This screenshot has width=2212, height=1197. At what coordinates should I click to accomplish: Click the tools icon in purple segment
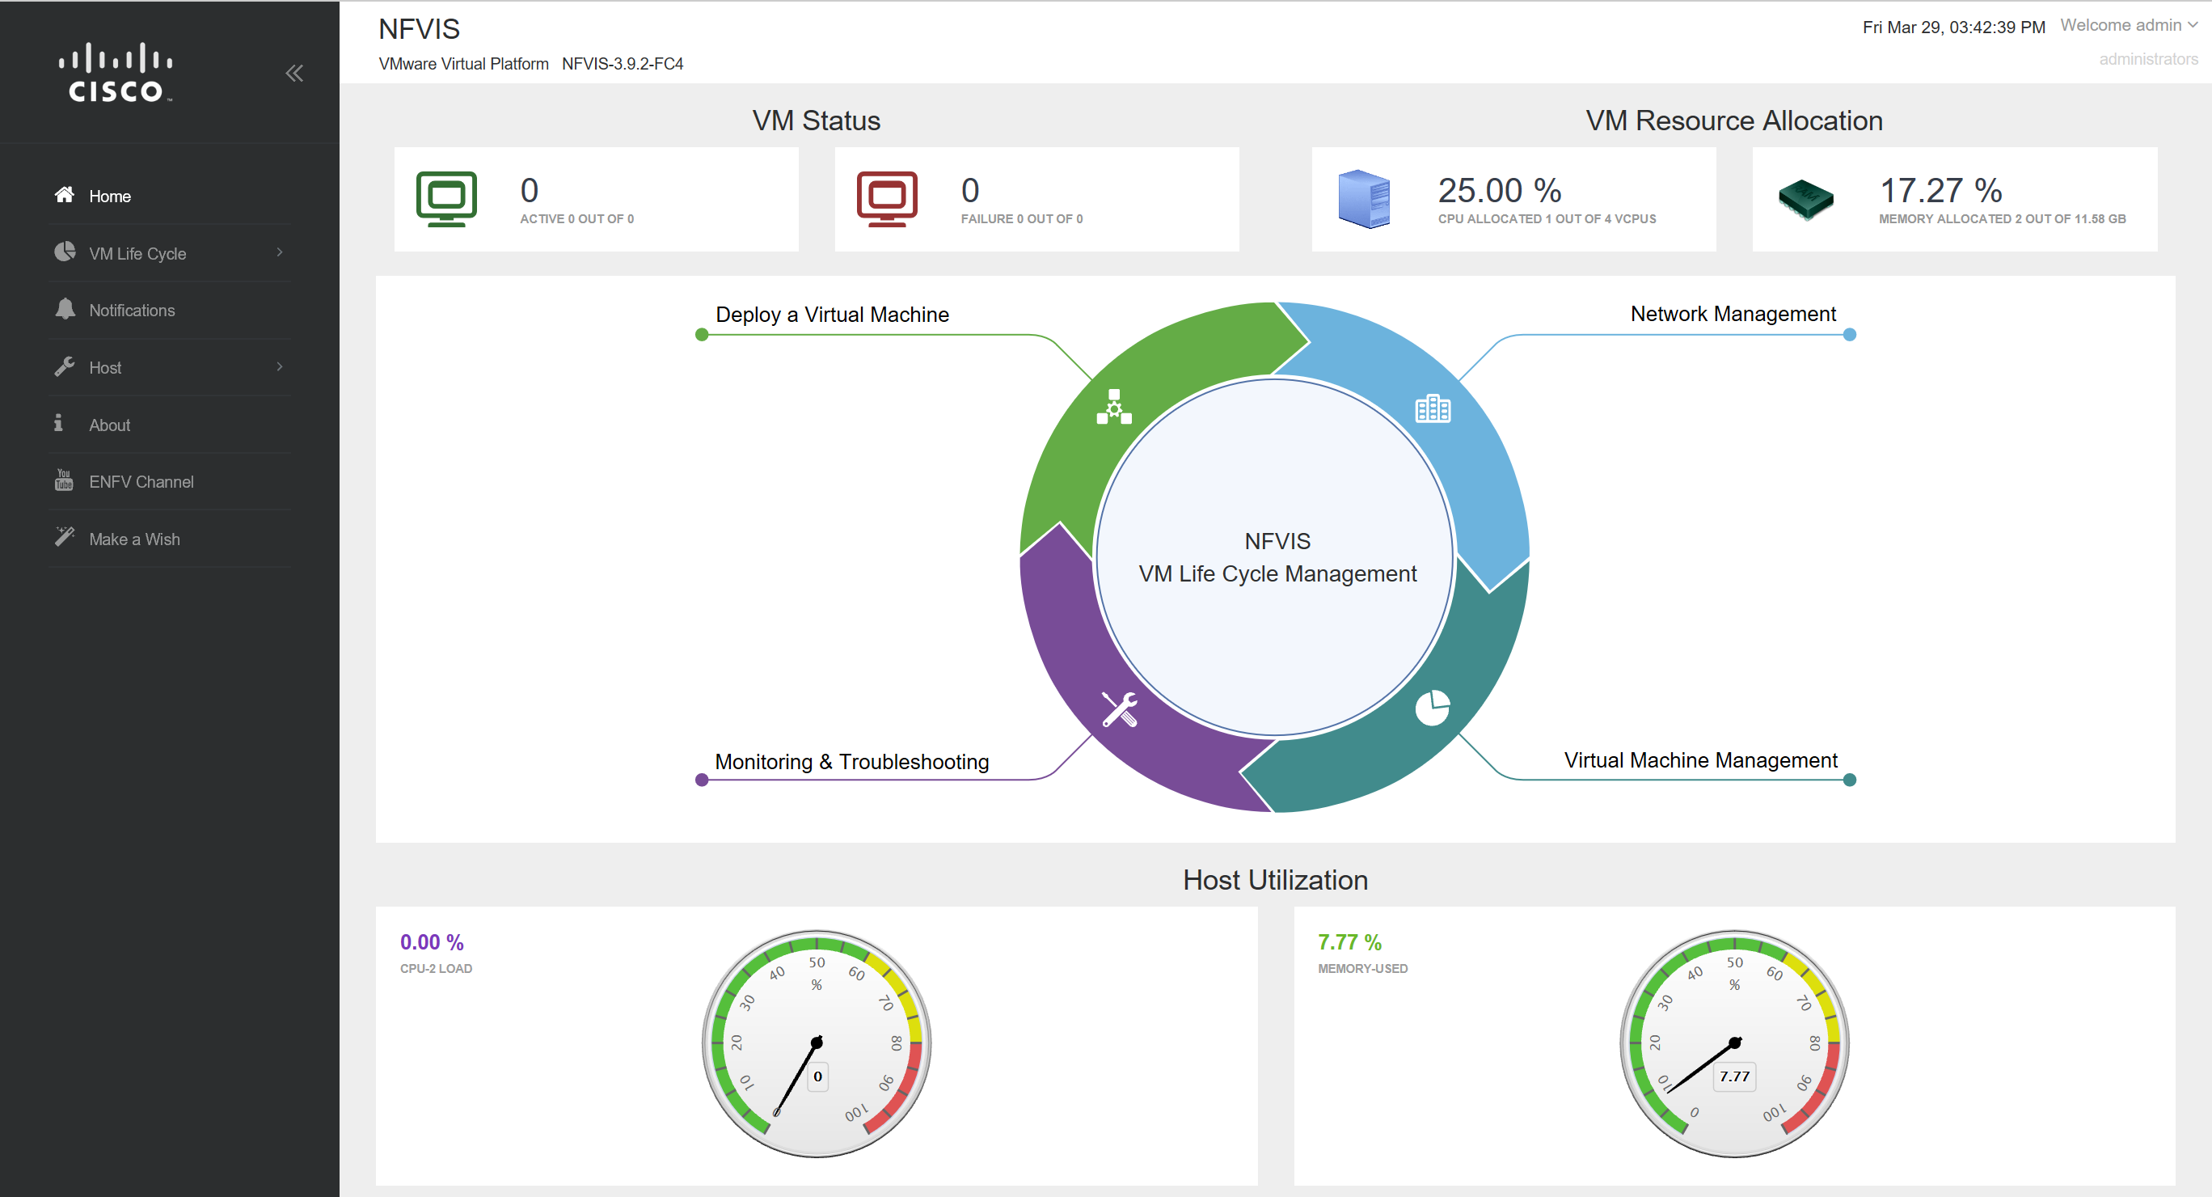coord(1120,710)
